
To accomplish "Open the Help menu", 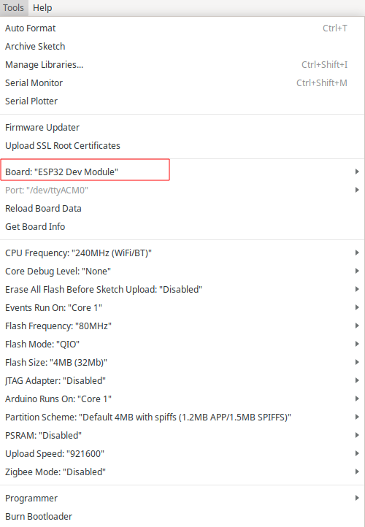I will 42,8.
